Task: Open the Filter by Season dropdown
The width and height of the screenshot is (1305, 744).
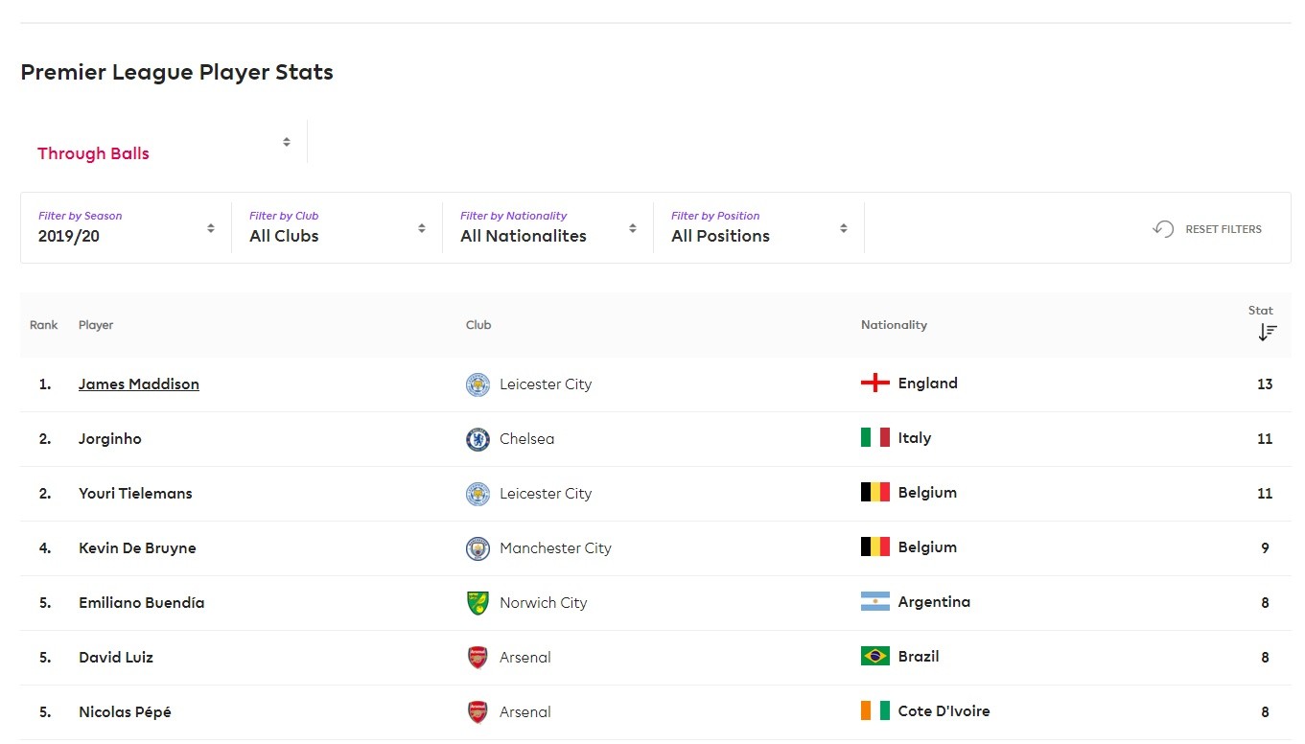Action: [127, 227]
